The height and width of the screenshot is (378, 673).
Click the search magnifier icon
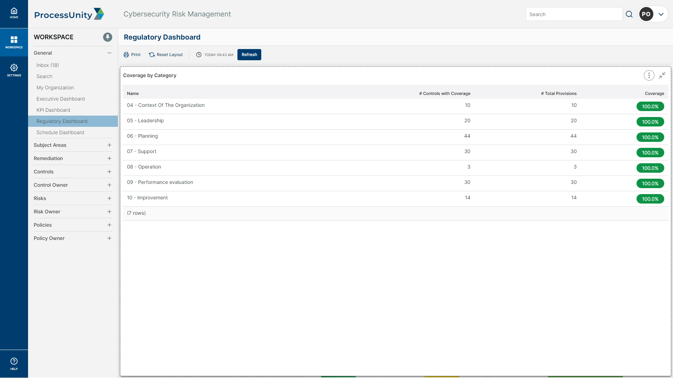pyautogui.click(x=629, y=14)
